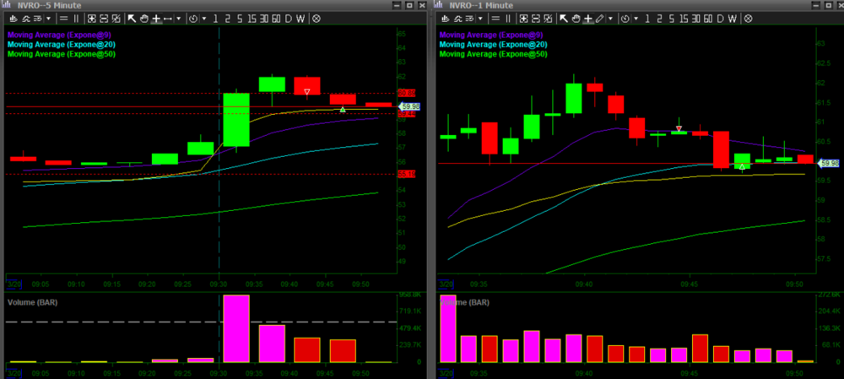Click the cyan Moving Average (Expone@20) label in 5 Minute chart
The image size is (844, 379).
pyautogui.click(x=61, y=44)
